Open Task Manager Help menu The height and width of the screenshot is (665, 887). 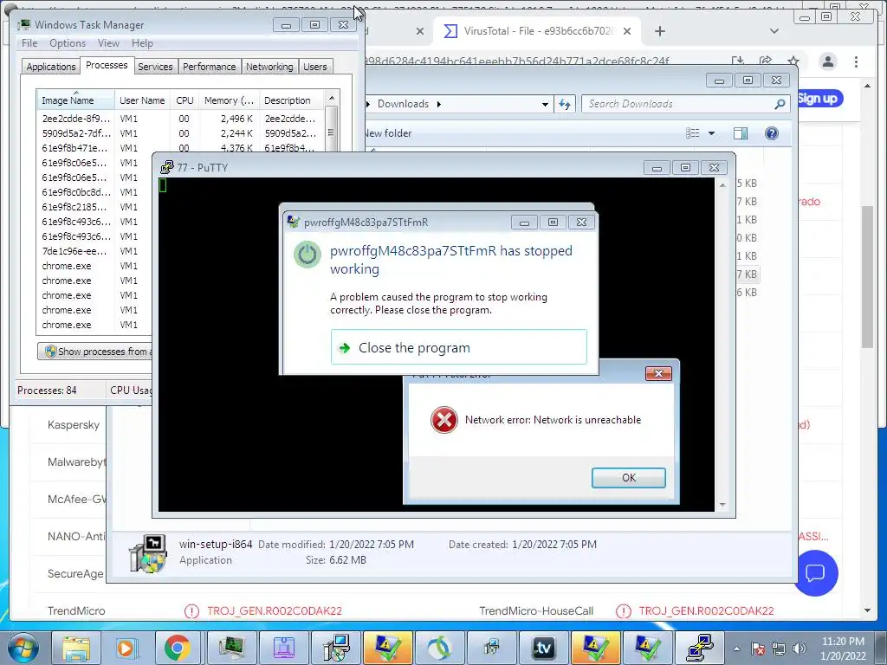click(142, 43)
